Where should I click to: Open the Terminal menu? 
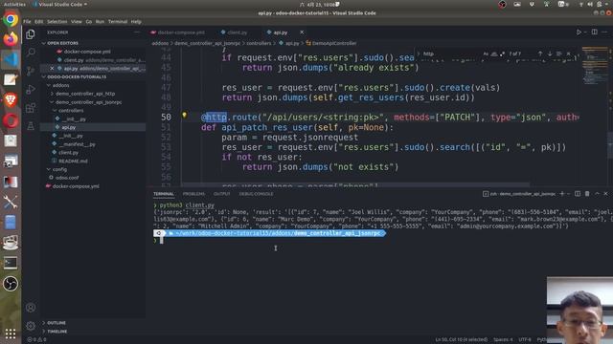(118, 21)
